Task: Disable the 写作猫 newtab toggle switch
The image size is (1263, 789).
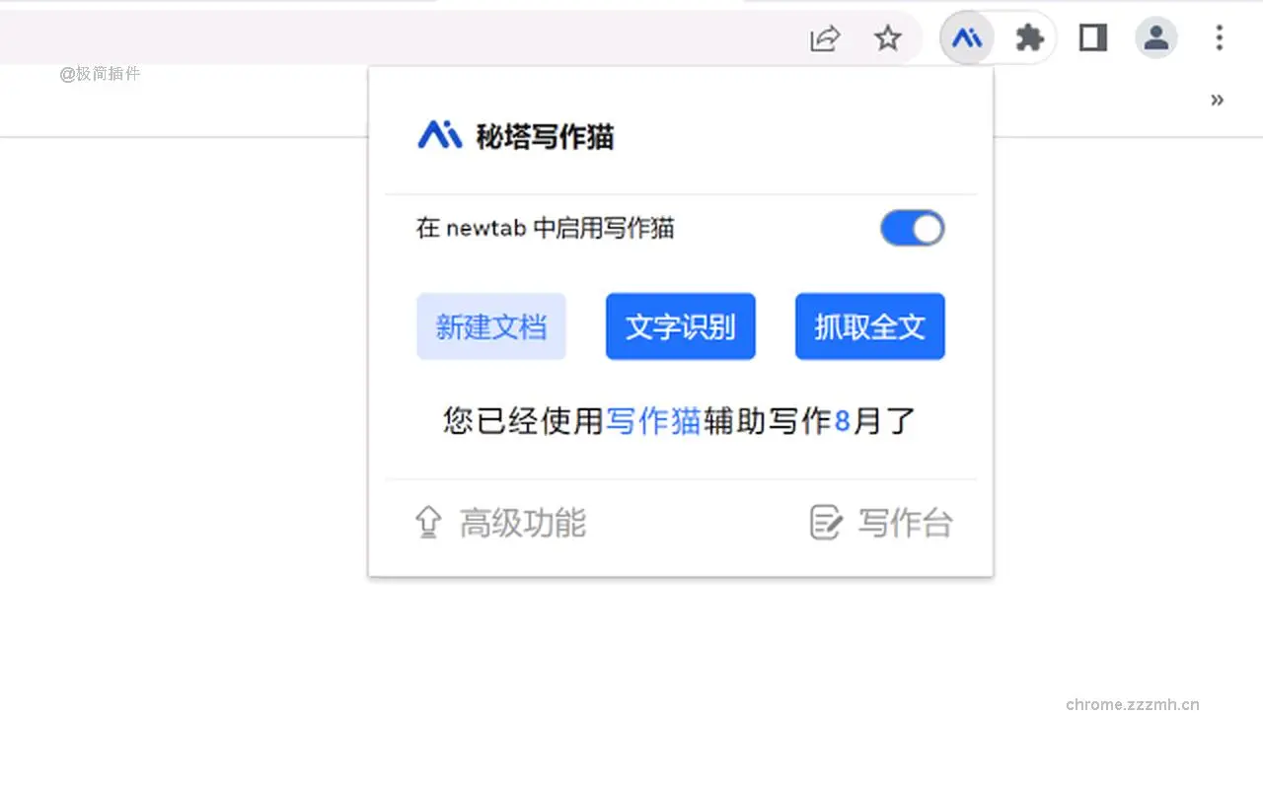Action: click(912, 229)
